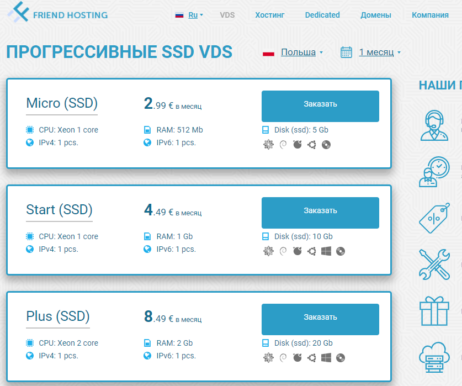Click the calendar icon beside billing period
Screen dimensions: 462x386
(x=346, y=52)
